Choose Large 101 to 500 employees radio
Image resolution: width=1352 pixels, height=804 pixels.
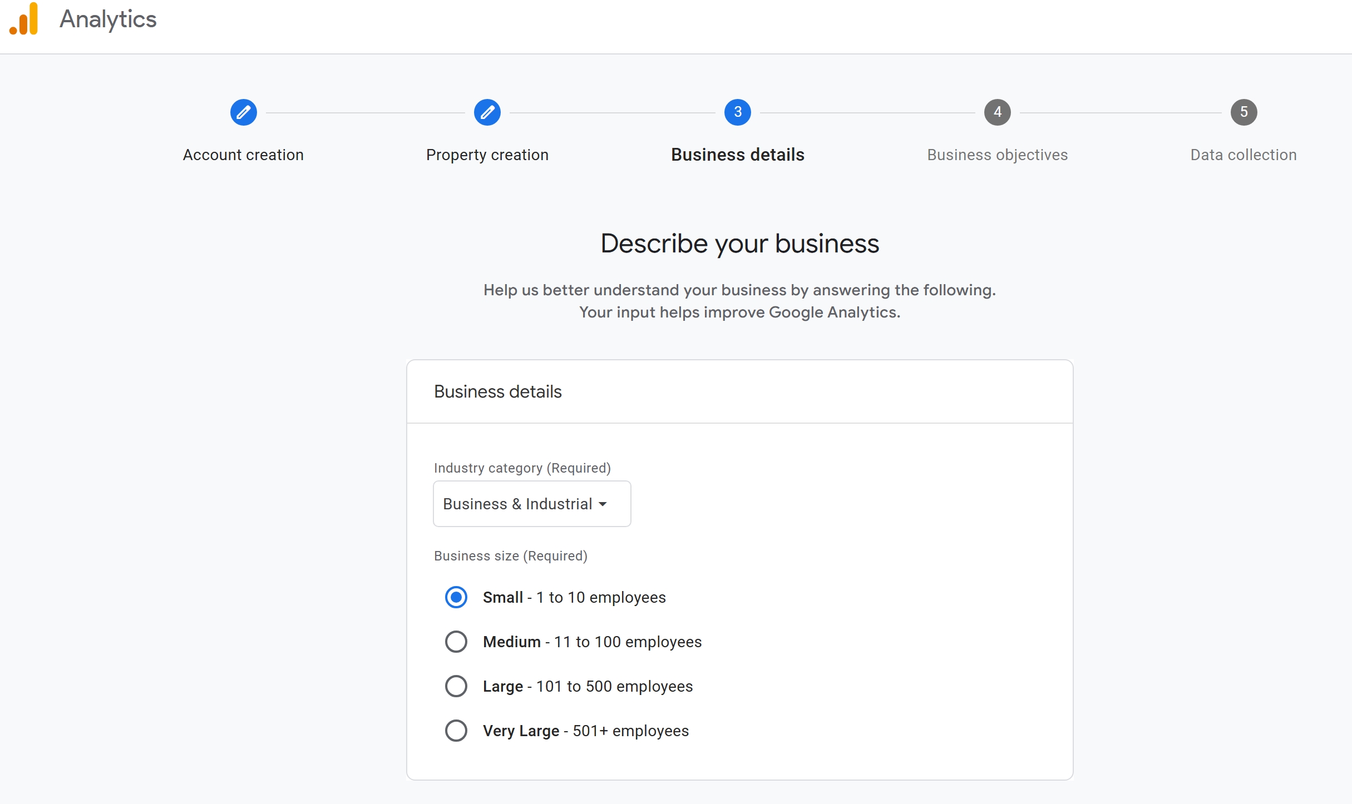(x=456, y=686)
